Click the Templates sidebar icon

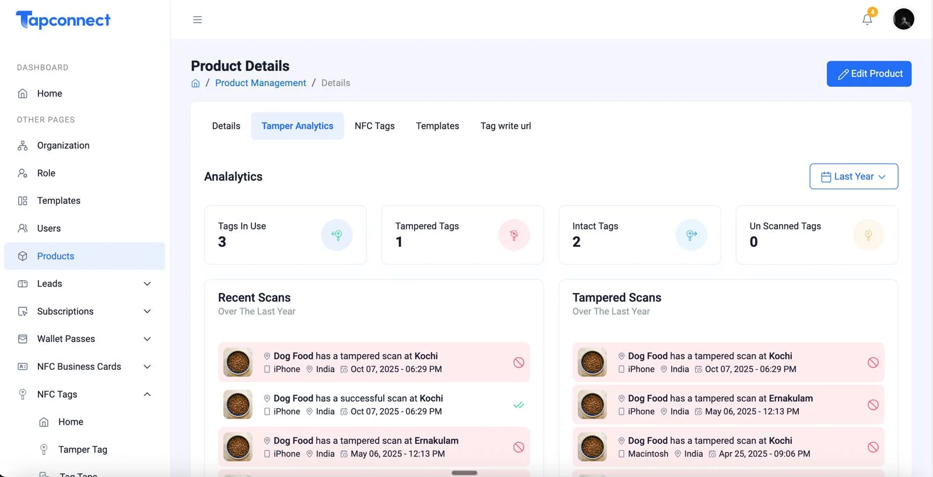[x=23, y=200]
